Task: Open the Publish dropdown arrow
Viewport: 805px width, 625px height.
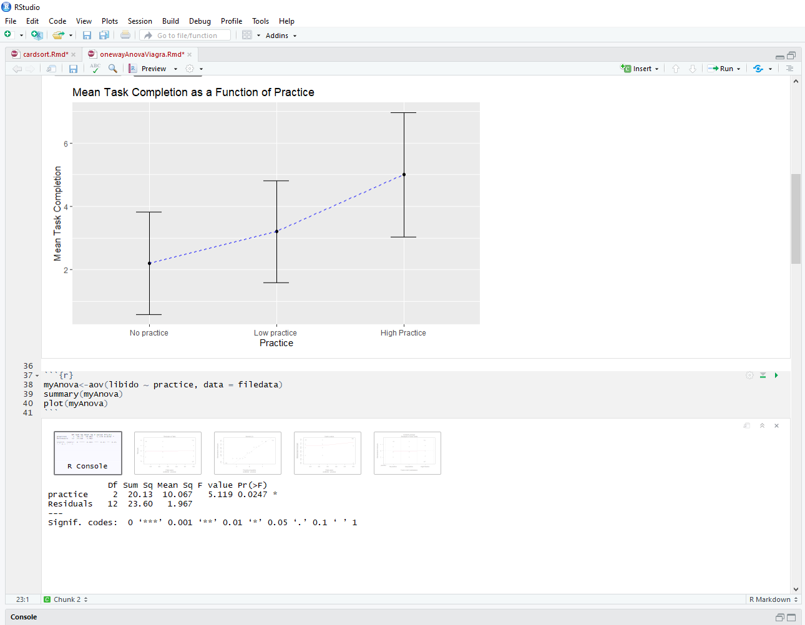Action: tap(771, 69)
